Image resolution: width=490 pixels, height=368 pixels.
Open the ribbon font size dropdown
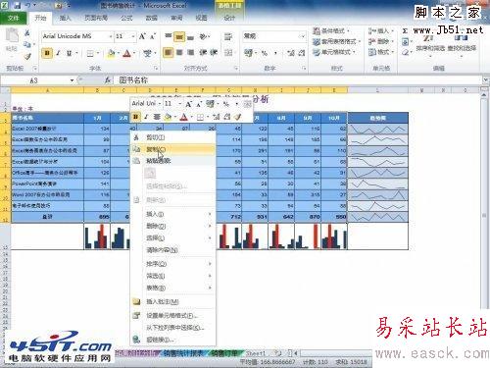tap(133, 36)
